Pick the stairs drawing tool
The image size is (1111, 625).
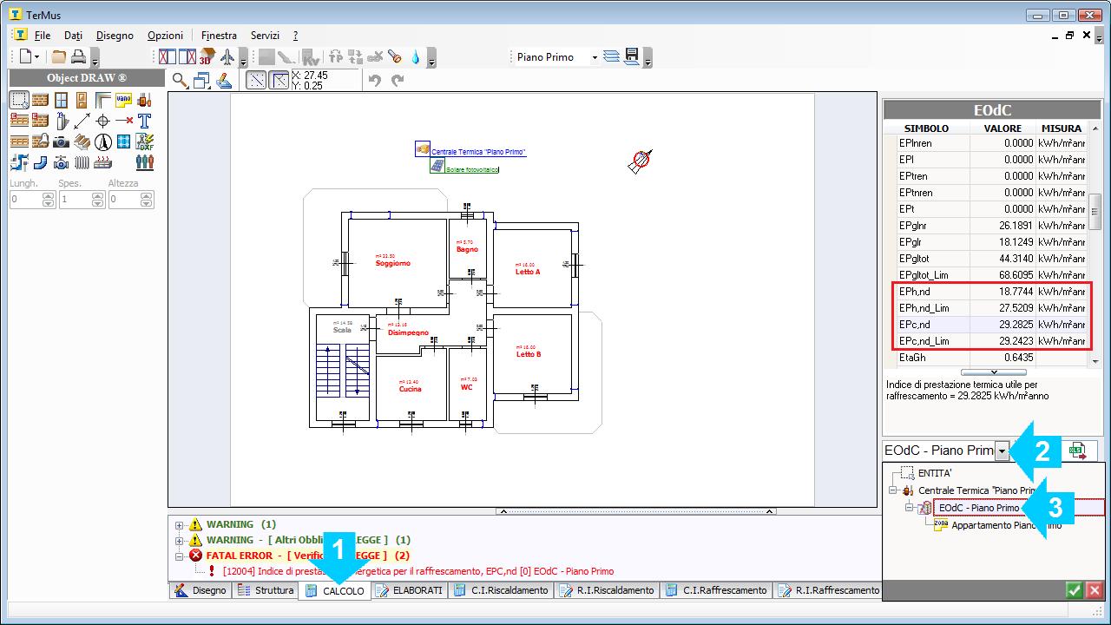[x=82, y=141]
